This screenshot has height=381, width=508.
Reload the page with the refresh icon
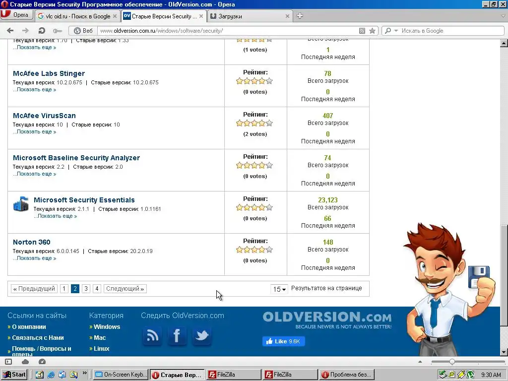coord(42,31)
